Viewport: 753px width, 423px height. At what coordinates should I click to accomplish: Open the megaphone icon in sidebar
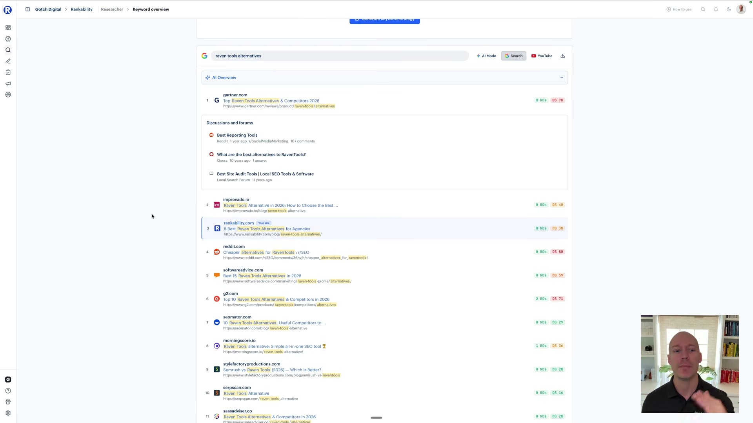coord(8,83)
